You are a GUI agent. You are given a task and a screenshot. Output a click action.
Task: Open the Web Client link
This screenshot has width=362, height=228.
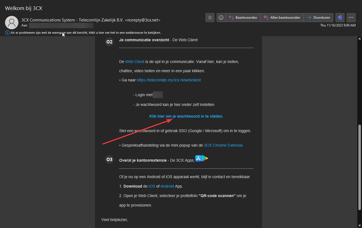click(x=135, y=62)
